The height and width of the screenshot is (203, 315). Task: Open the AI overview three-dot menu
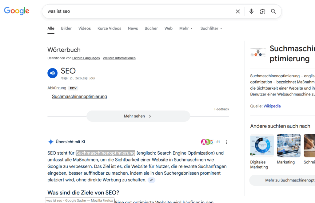227,142
